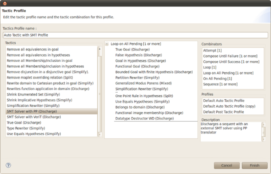The image size is (271, 174).
Task: Click the Cancel button
Action: click(x=226, y=165)
